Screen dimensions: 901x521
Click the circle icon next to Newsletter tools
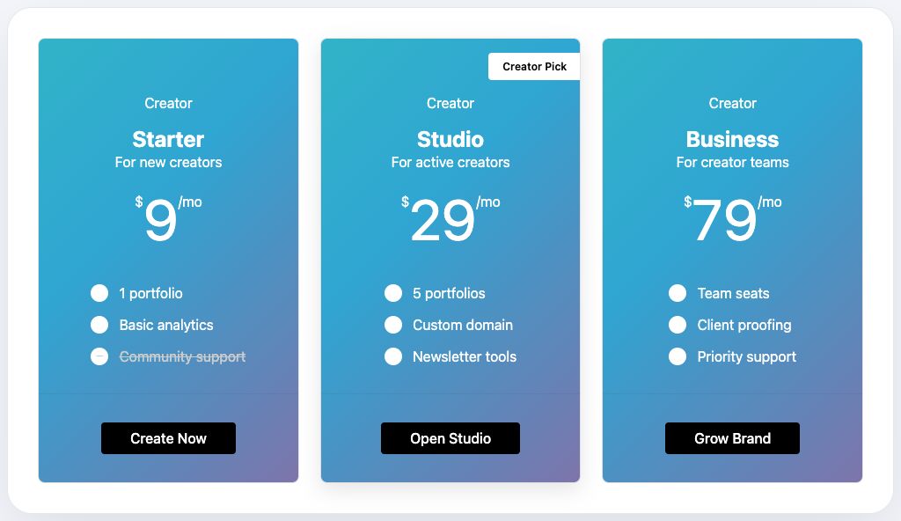pyautogui.click(x=393, y=356)
